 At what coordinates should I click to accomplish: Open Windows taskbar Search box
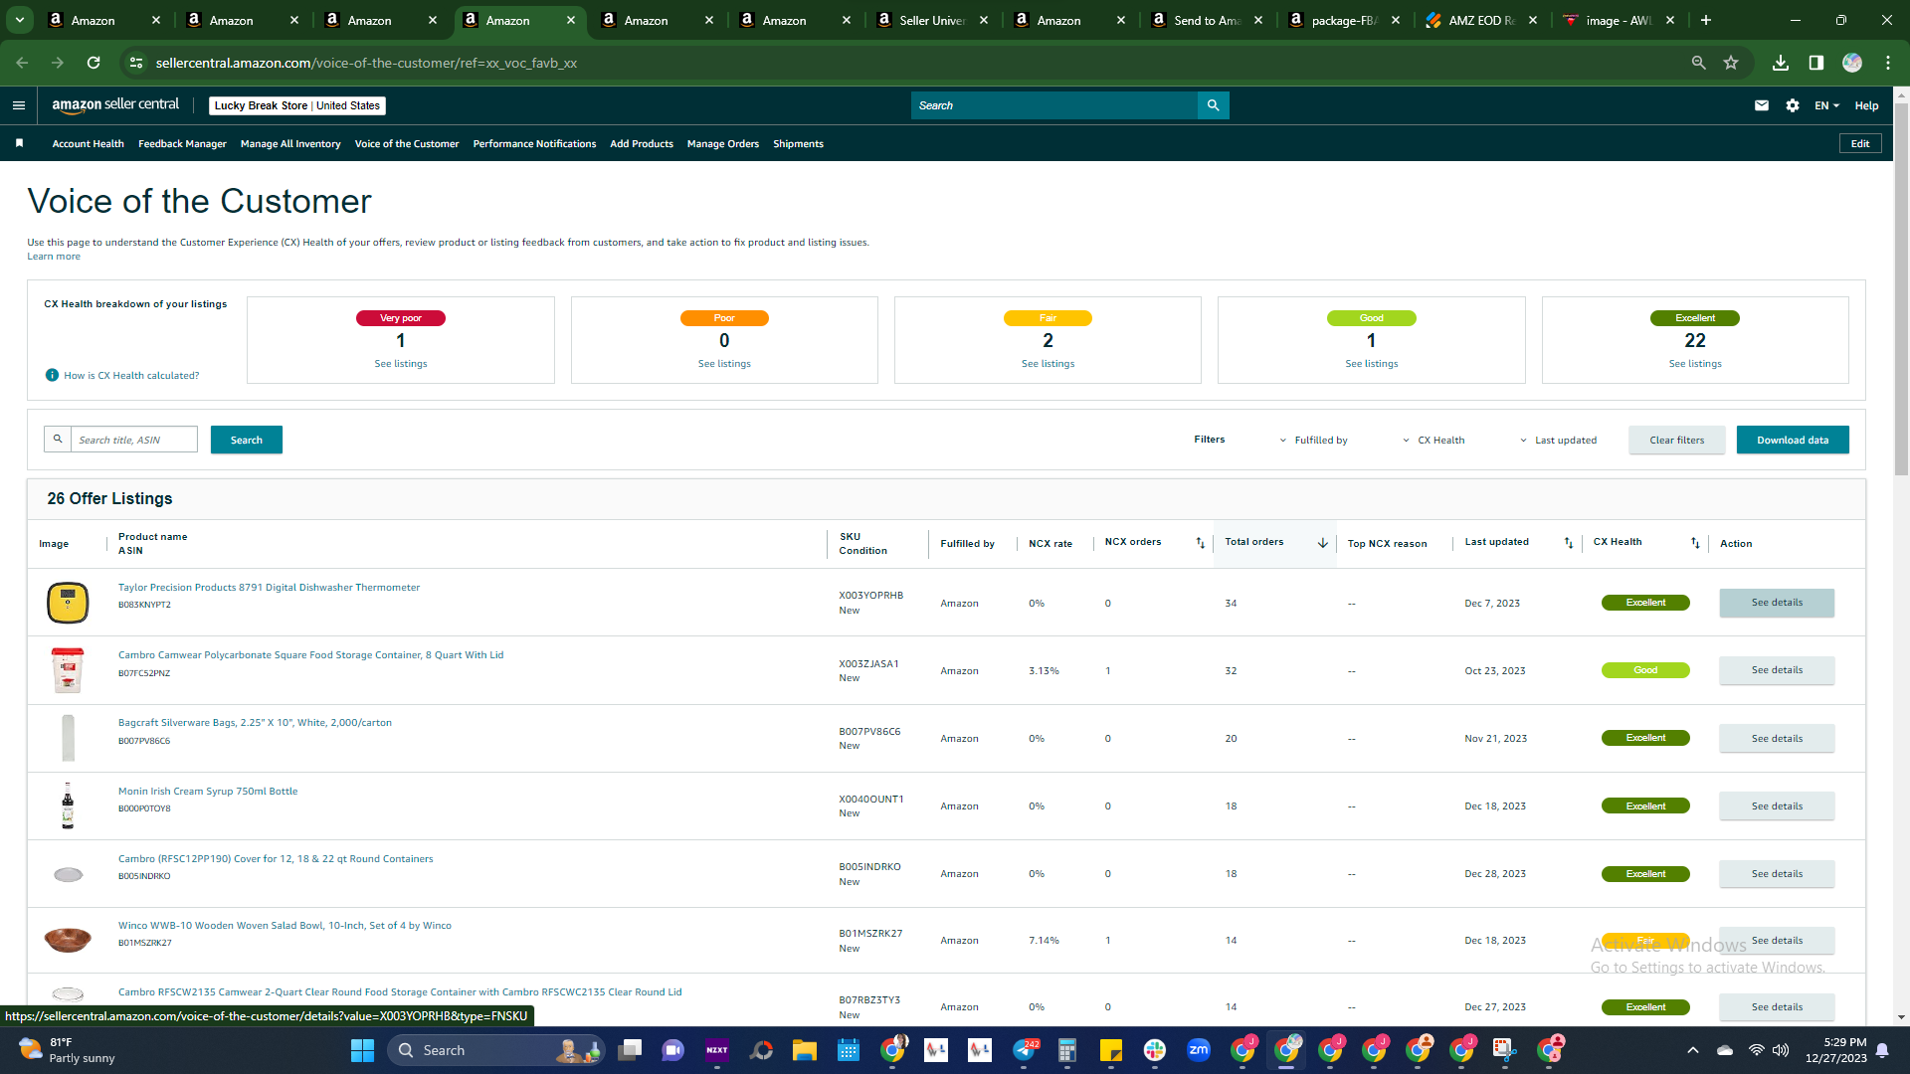495,1050
